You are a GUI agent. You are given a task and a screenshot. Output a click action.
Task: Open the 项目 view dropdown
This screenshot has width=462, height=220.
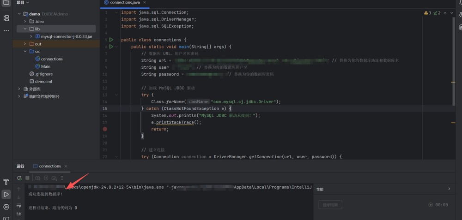tap(23, 2)
